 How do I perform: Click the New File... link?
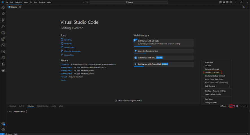[x=68, y=40]
